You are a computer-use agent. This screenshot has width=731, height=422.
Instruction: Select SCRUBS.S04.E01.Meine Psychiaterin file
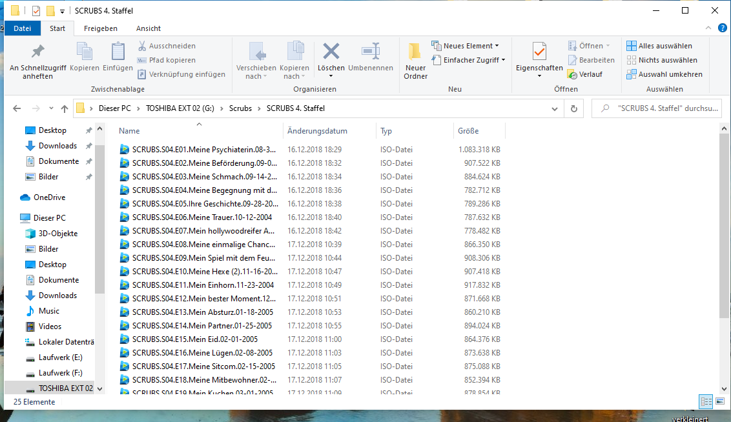(x=203, y=150)
